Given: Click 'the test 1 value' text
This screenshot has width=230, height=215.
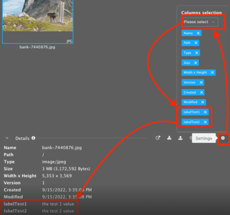Looking at the screenshot, I should tap(58, 204).
